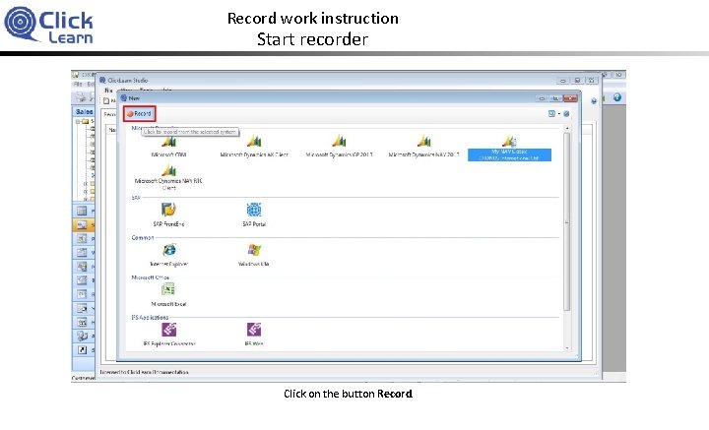Select the first IFS Applications purple icon
The width and height of the screenshot is (709, 430).
[x=169, y=330]
